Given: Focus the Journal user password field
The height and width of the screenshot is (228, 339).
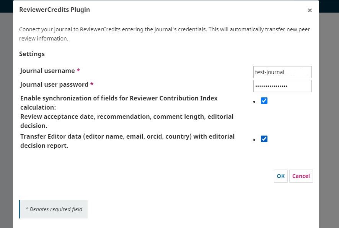Looking at the screenshot, I should pyautogui.click(x=282, y=86).
